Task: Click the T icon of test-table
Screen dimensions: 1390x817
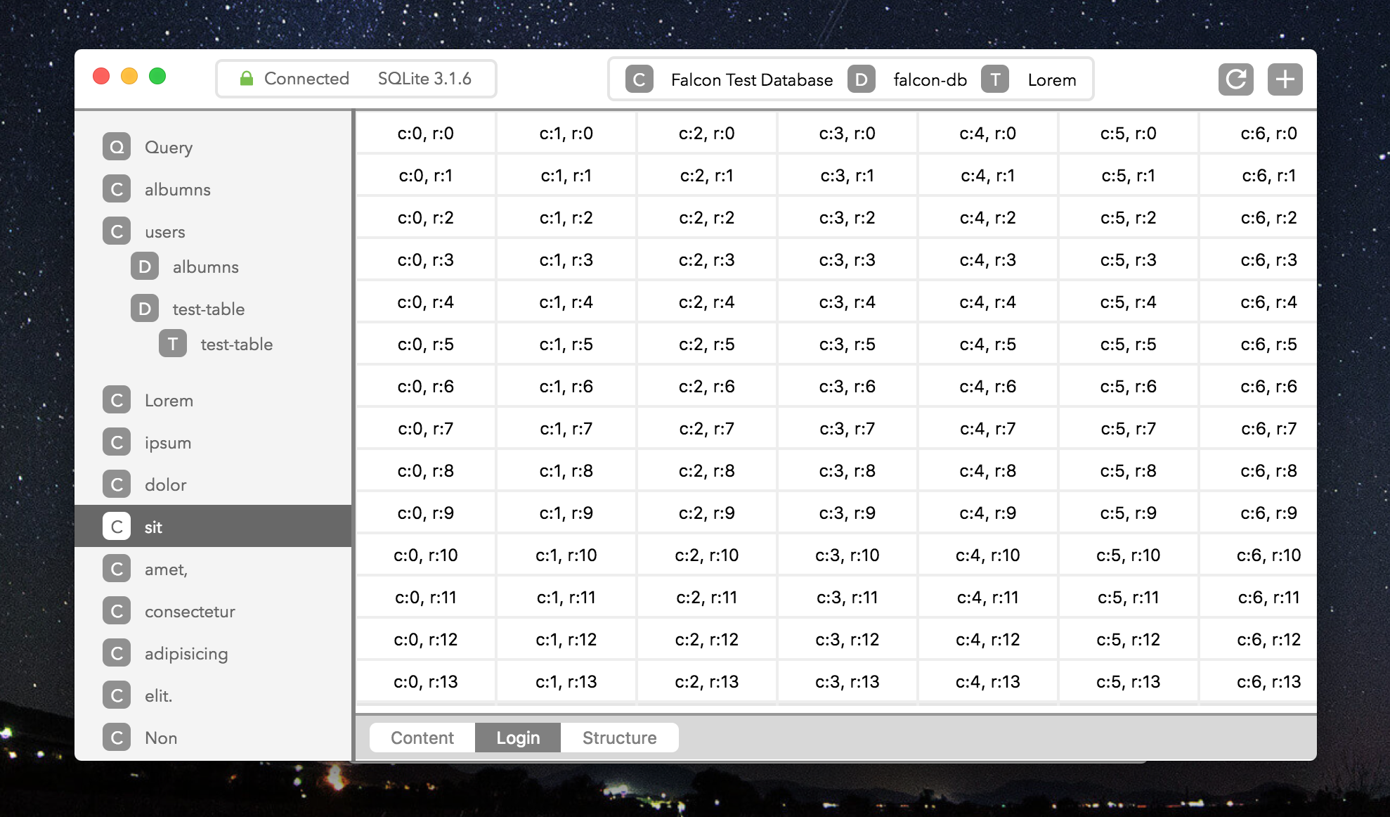Action: 173,344
